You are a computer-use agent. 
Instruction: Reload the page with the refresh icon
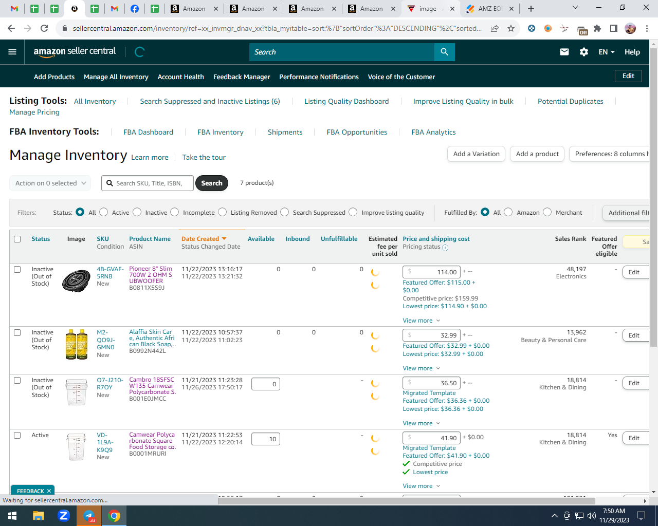pos(44,28)
